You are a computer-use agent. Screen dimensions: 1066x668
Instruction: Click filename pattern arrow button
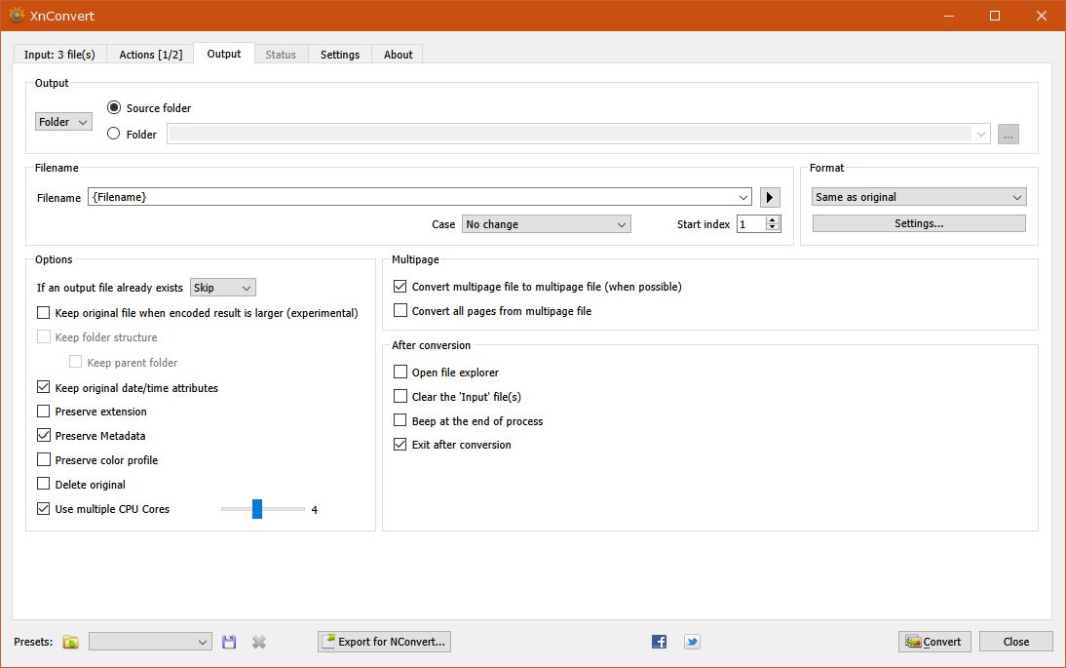[x=770, y=197]
